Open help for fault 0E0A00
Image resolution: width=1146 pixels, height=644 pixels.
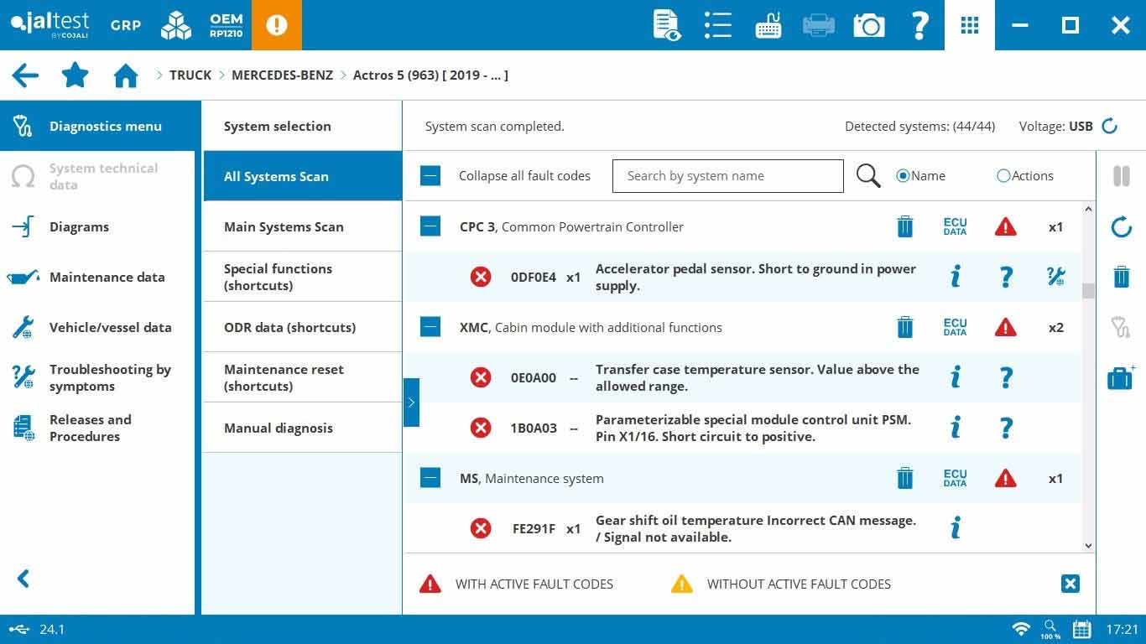tap(1006, 377)
